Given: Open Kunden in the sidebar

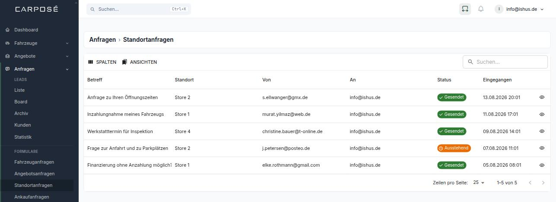Looking at the screenshot, I should tap(22, 125).
